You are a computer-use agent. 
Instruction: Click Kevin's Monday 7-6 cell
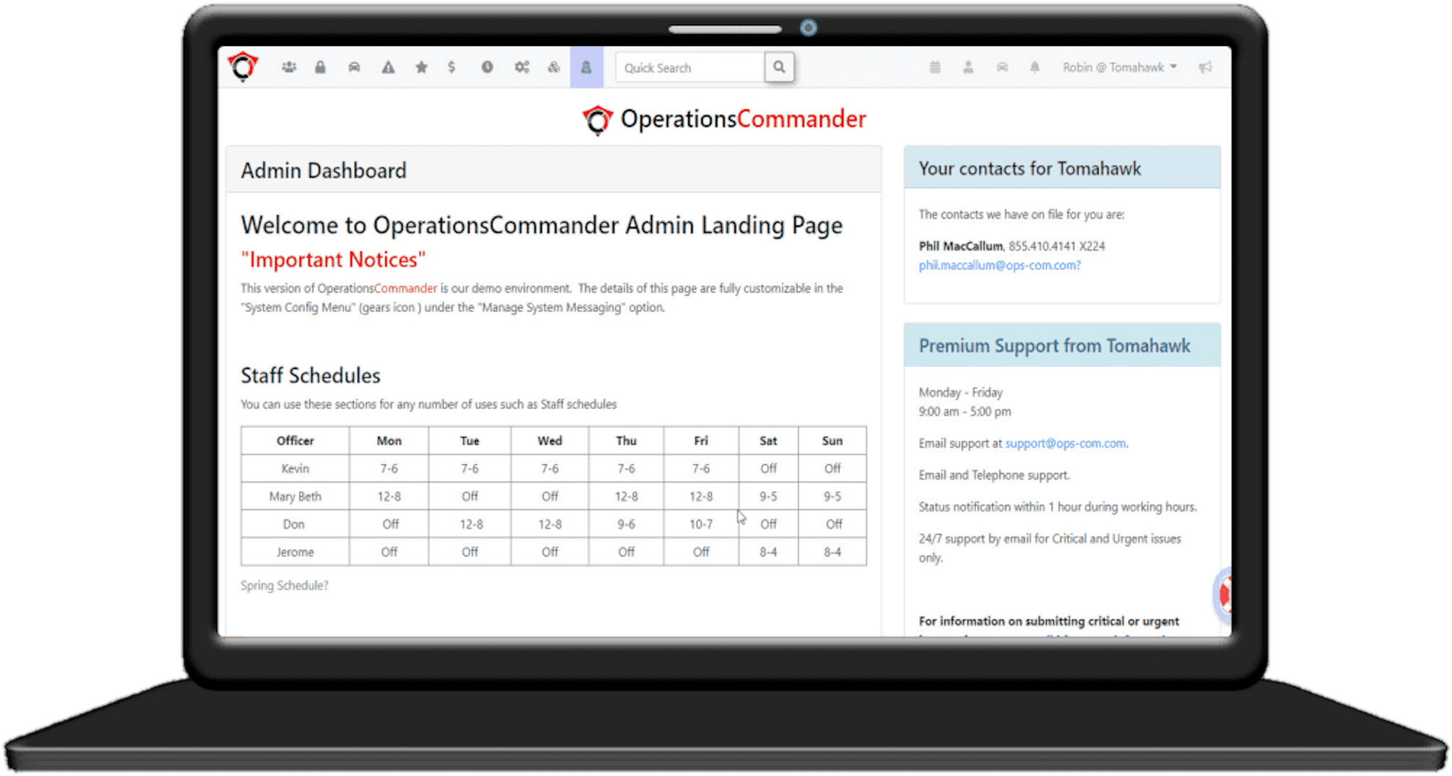coord(389,468)
